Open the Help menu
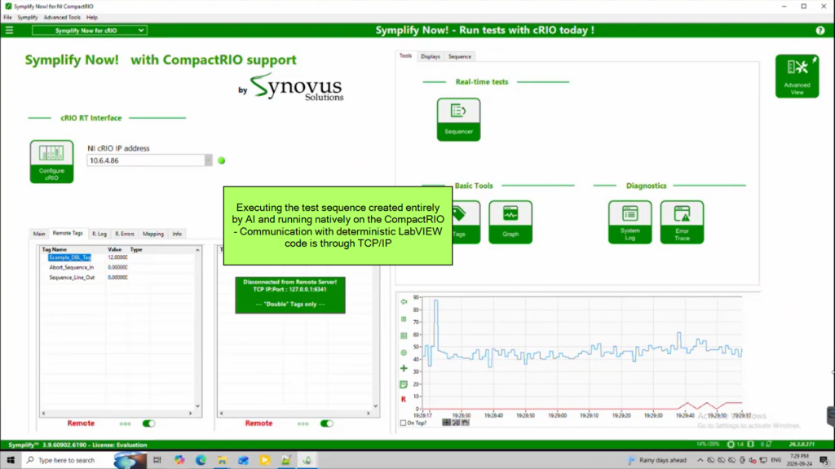This screenshot has height=469, width=835. (x=91, y=17)
